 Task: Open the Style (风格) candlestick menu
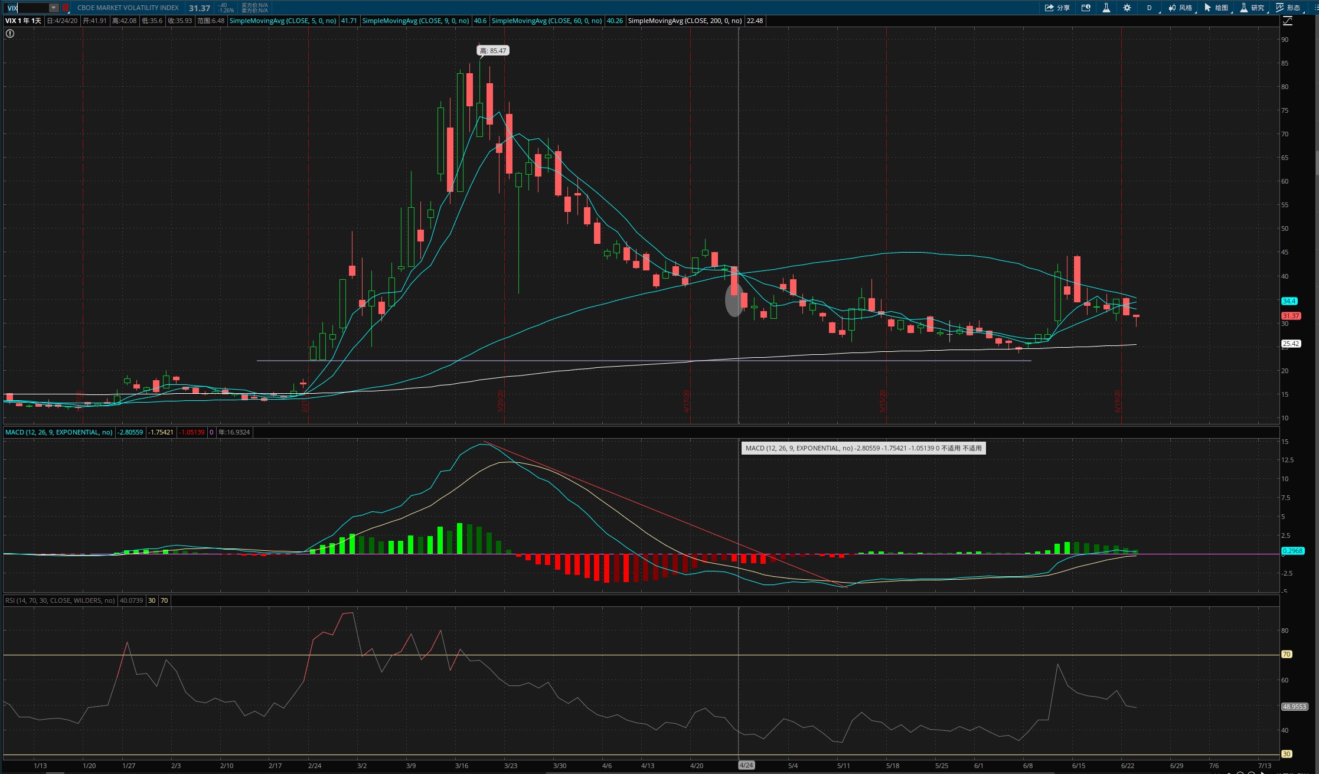pos(1180,8)
